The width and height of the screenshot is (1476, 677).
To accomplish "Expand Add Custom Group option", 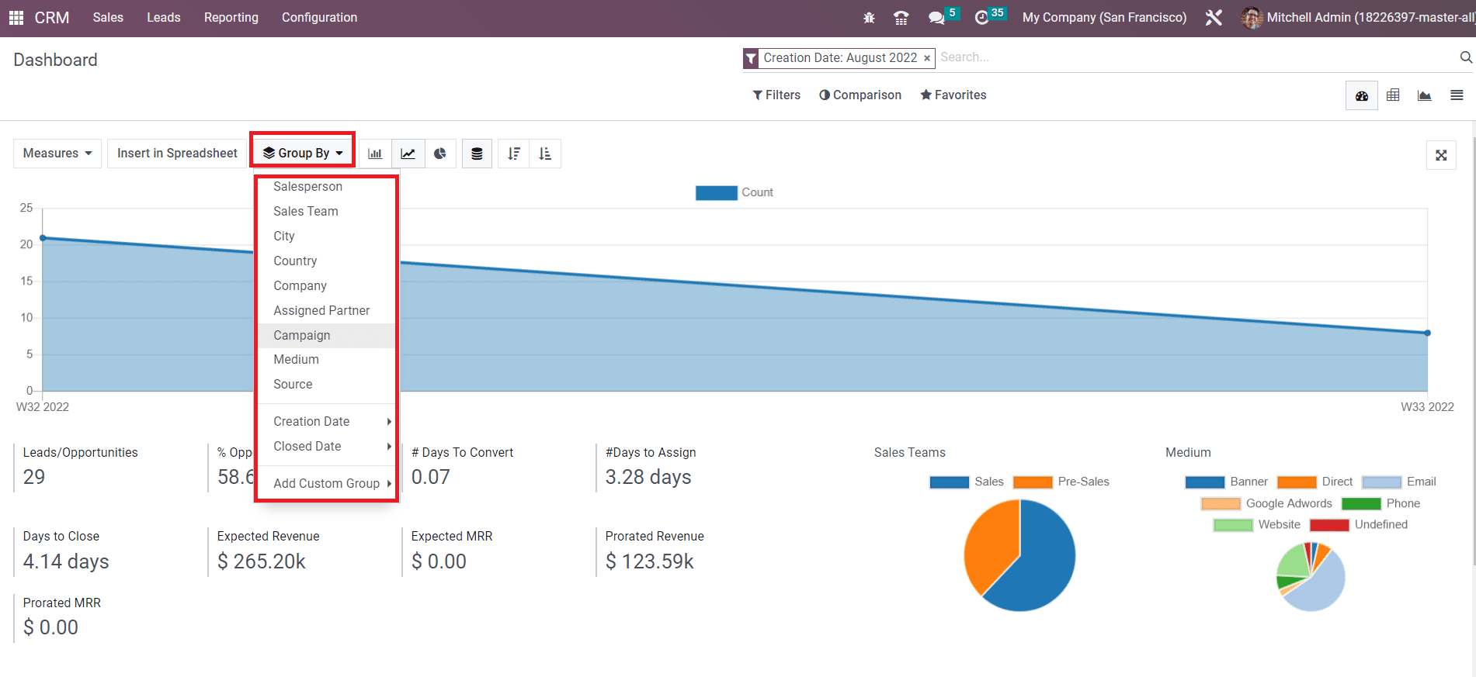I will tap(327, 483).
